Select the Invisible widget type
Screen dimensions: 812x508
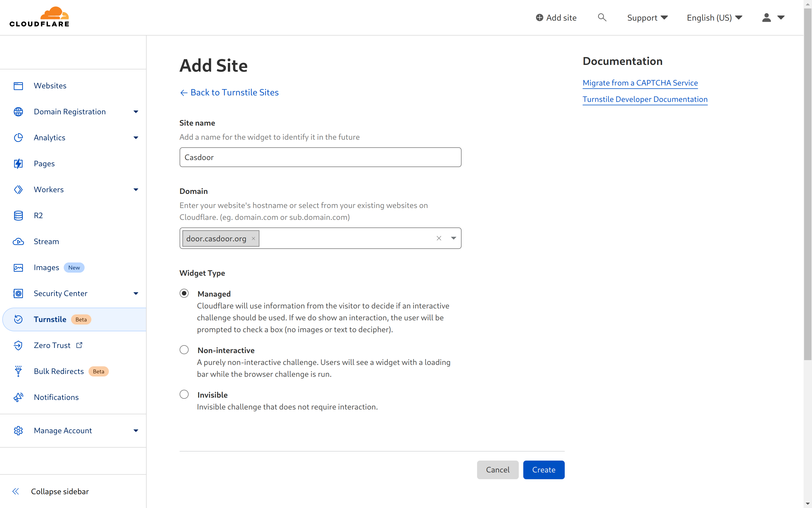184,394
